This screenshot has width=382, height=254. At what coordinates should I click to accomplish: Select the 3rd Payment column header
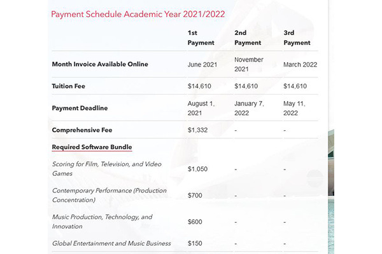click(x=297, y=37)
